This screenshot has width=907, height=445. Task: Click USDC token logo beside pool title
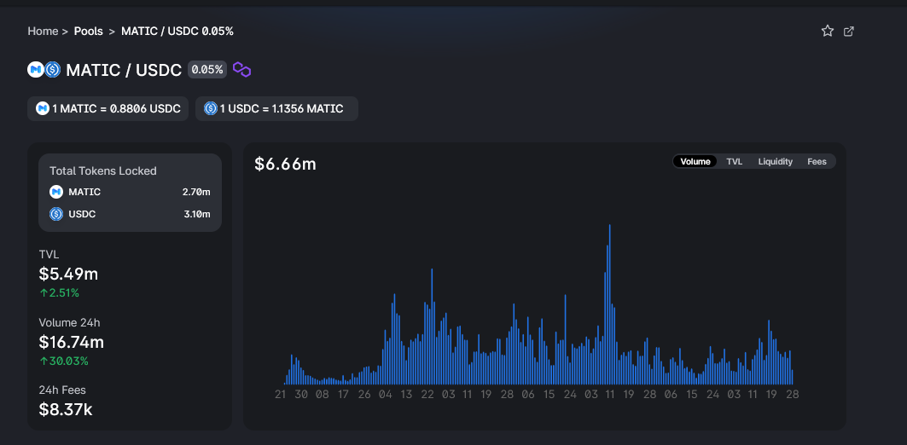pos(53,70)
